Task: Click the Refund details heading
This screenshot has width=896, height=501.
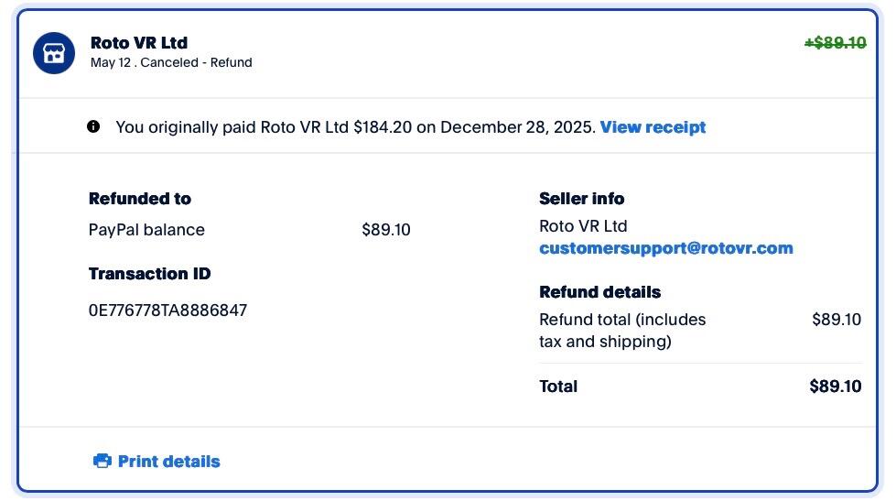Action: 600,292
